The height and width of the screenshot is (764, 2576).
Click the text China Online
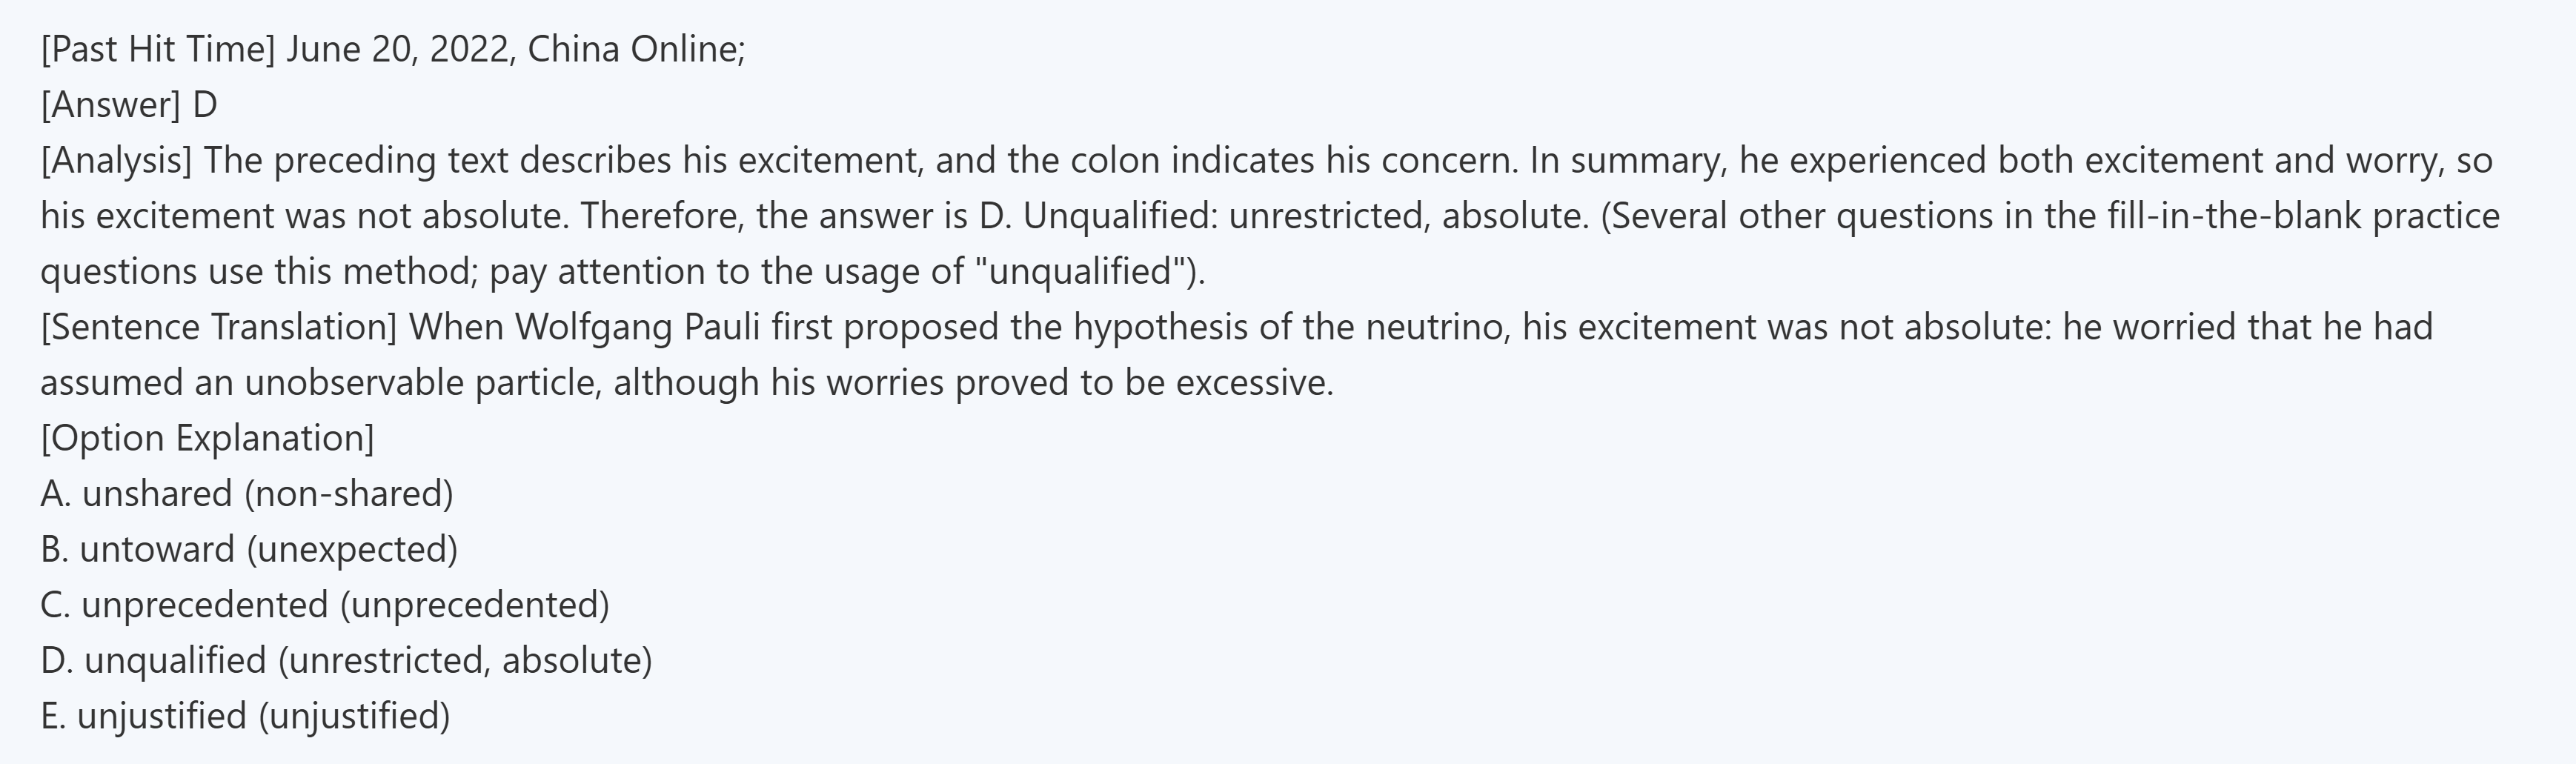click(634, 49)
